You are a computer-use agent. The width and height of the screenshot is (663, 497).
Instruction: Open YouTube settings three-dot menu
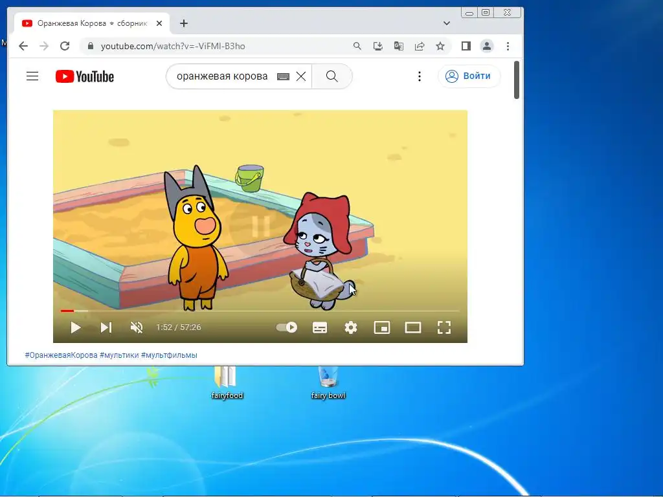click(x=420, y=76)
